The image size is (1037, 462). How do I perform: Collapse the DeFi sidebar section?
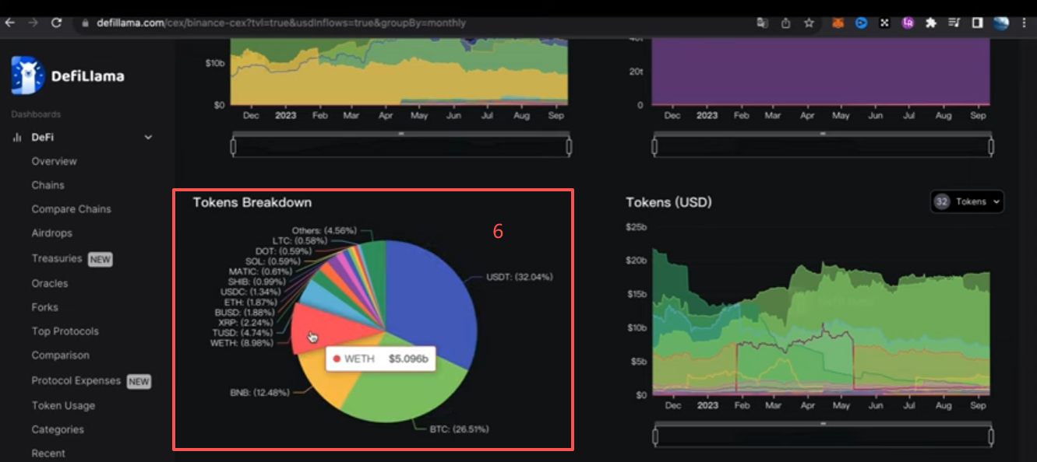click(148, 138)
